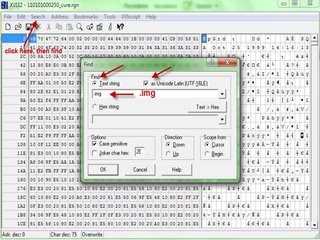Click the scrollbar down arrow
Viewport: 320px width, 240px height.
(x=314, y=225)
